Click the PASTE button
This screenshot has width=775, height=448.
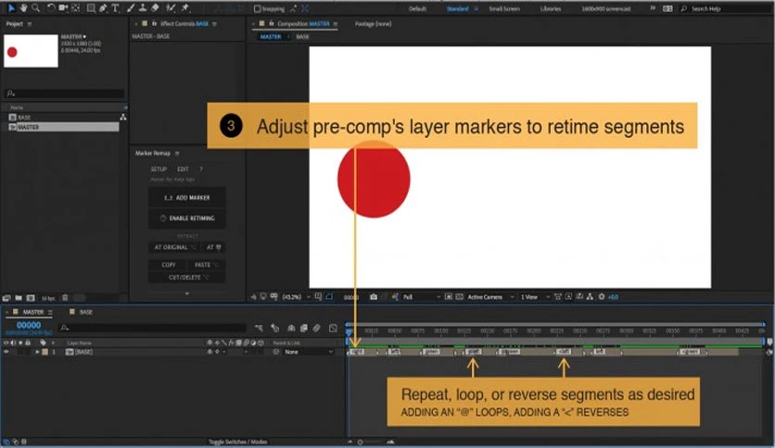click(x=205, y=265)
